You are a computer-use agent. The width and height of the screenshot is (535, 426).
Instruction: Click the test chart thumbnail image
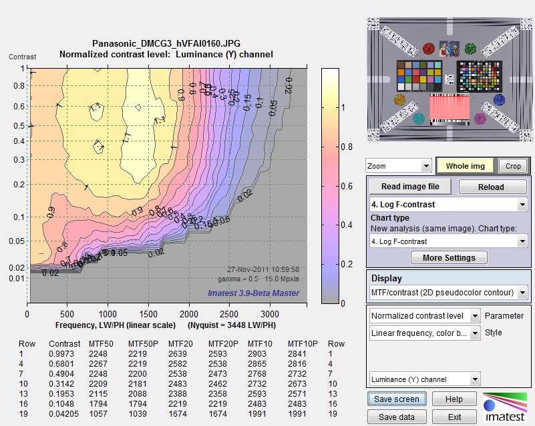449,80
